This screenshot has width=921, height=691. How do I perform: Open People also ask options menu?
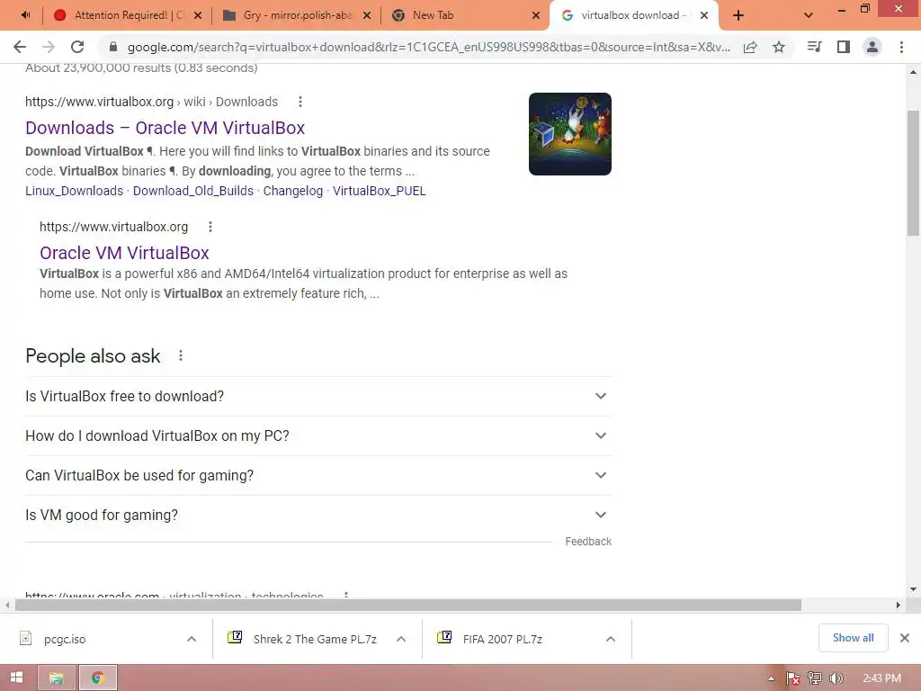[181, 355]
